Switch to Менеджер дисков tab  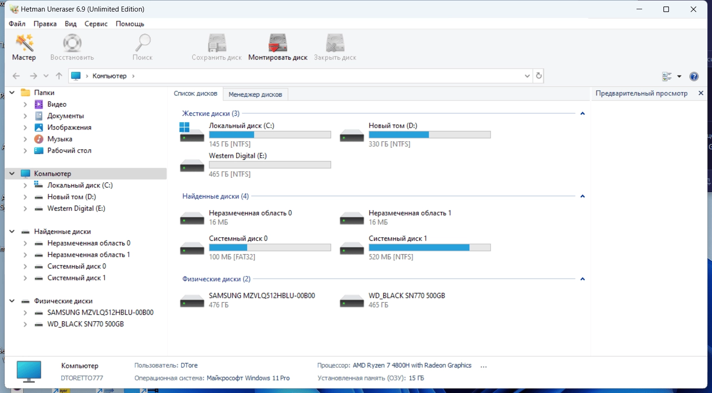pos(255,94)
